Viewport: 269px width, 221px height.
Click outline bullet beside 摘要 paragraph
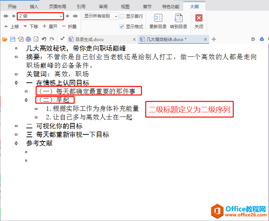coord(16,57)
